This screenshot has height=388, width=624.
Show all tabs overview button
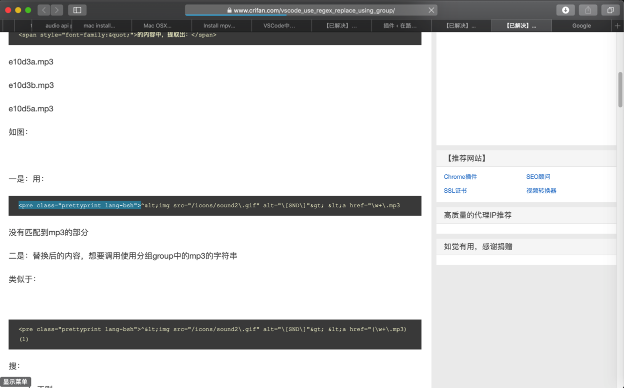(x=610, y=10)
